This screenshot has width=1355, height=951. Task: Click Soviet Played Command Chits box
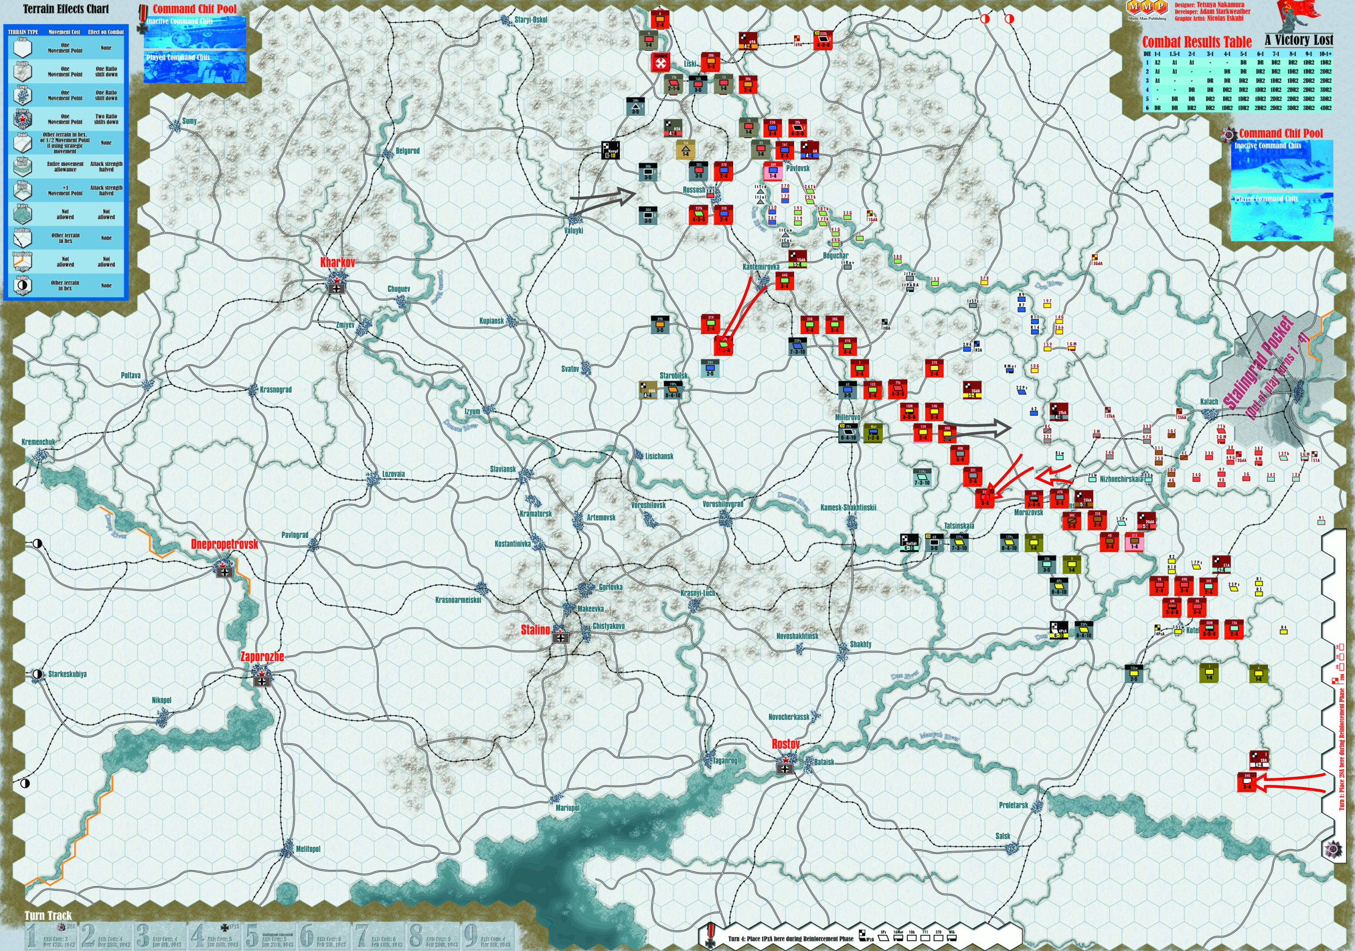pyautogui.click(x=1282, y=217)
